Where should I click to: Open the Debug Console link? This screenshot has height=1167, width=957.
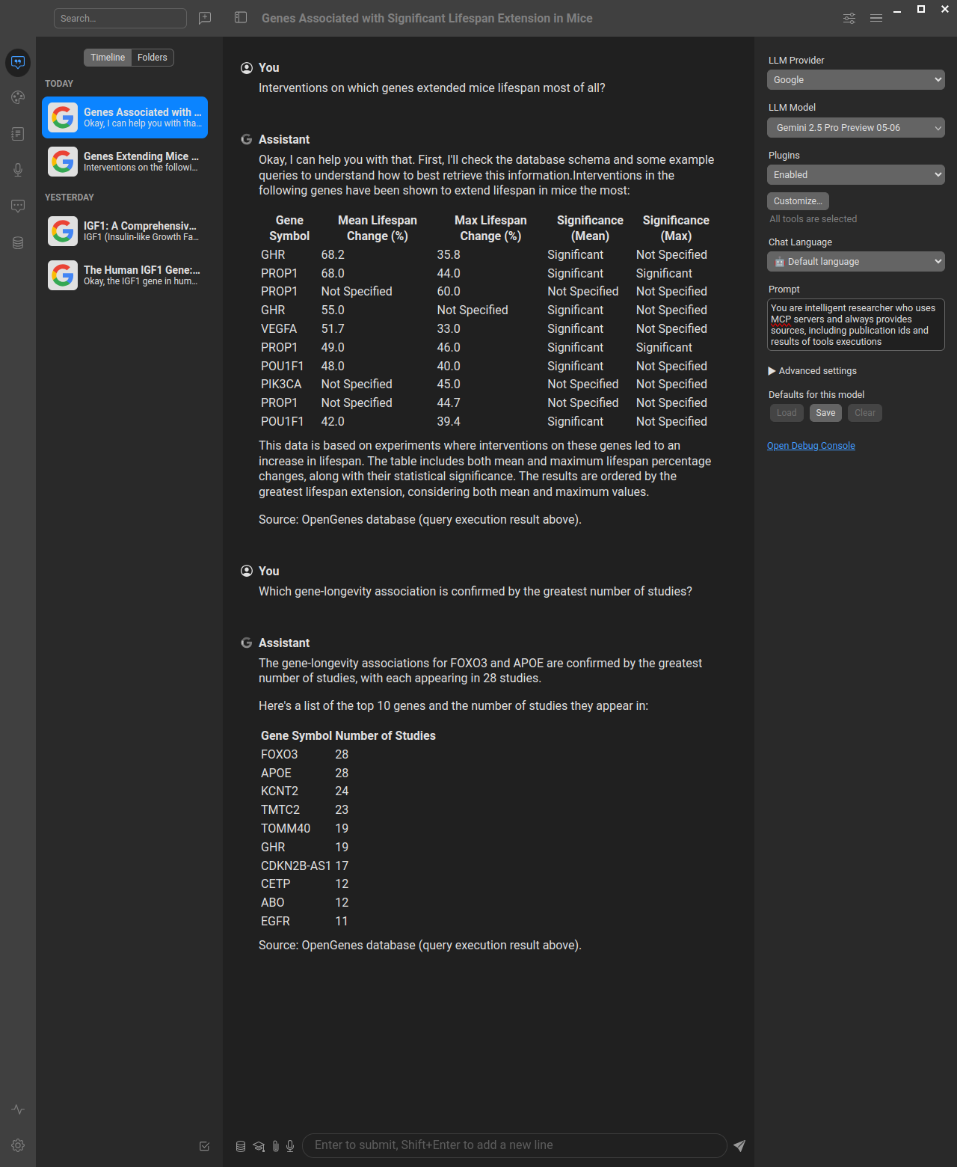tap(811, 446)
